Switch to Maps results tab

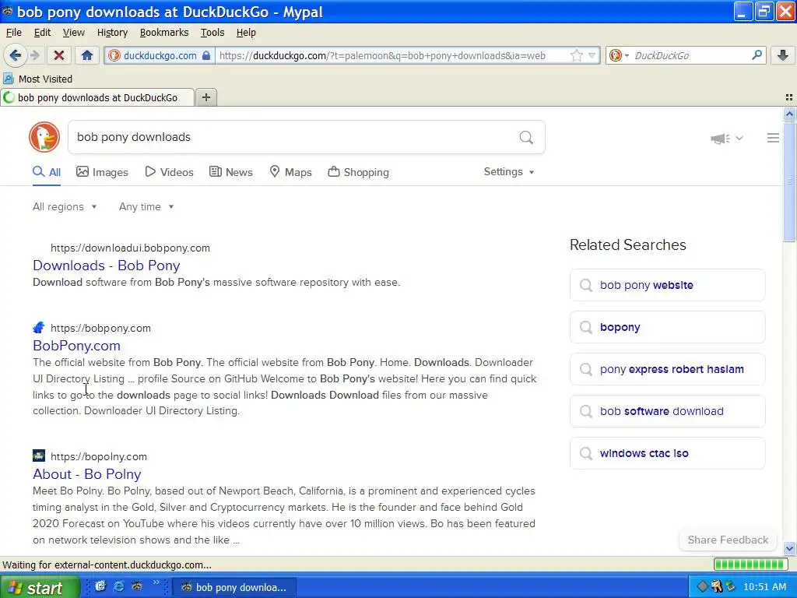290,172
